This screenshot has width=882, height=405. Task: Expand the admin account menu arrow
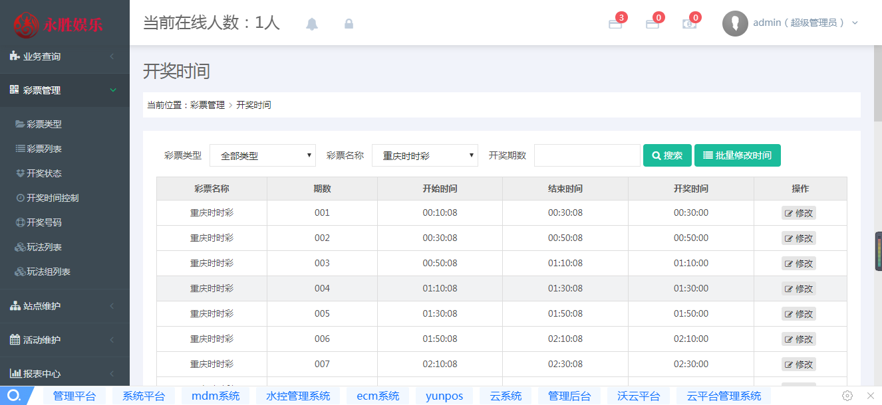[x=855, y=23]
